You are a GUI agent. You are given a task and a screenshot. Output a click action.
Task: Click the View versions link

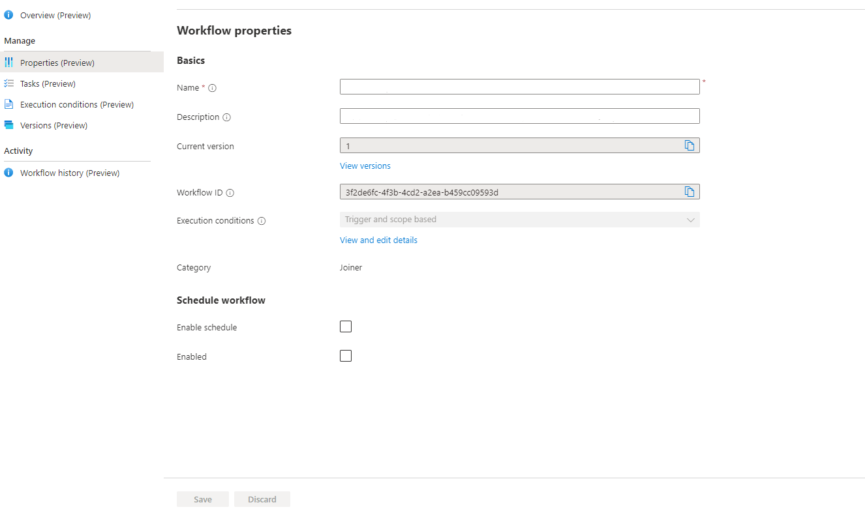(x=365, y=166)
